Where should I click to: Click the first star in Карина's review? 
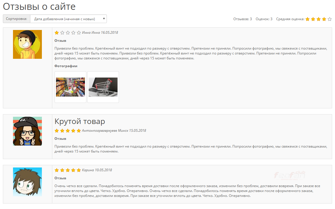tap(57, 170)
